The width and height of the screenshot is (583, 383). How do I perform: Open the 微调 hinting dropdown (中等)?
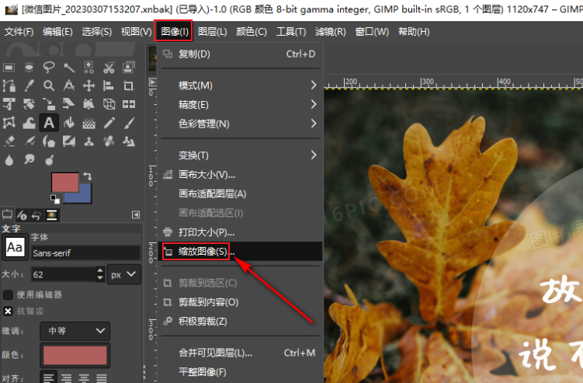pos(75,331)
